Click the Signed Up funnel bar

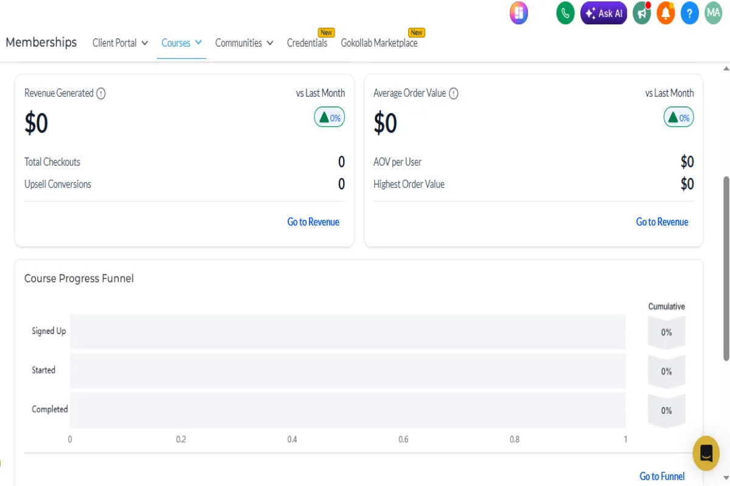(347, 332)
